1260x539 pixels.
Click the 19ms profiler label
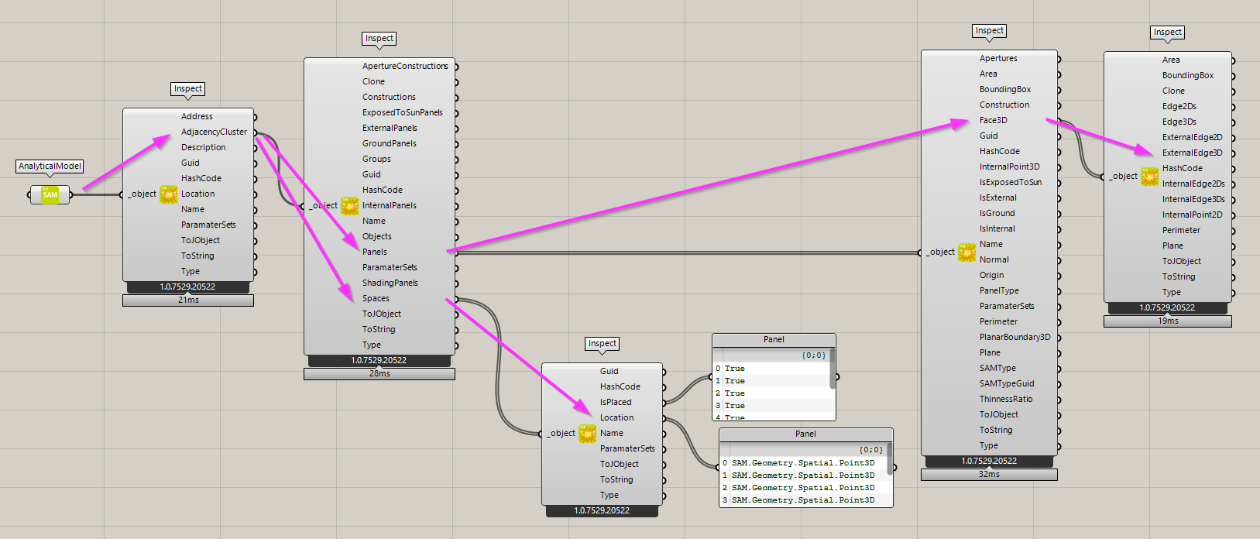tap(1168, 321)
